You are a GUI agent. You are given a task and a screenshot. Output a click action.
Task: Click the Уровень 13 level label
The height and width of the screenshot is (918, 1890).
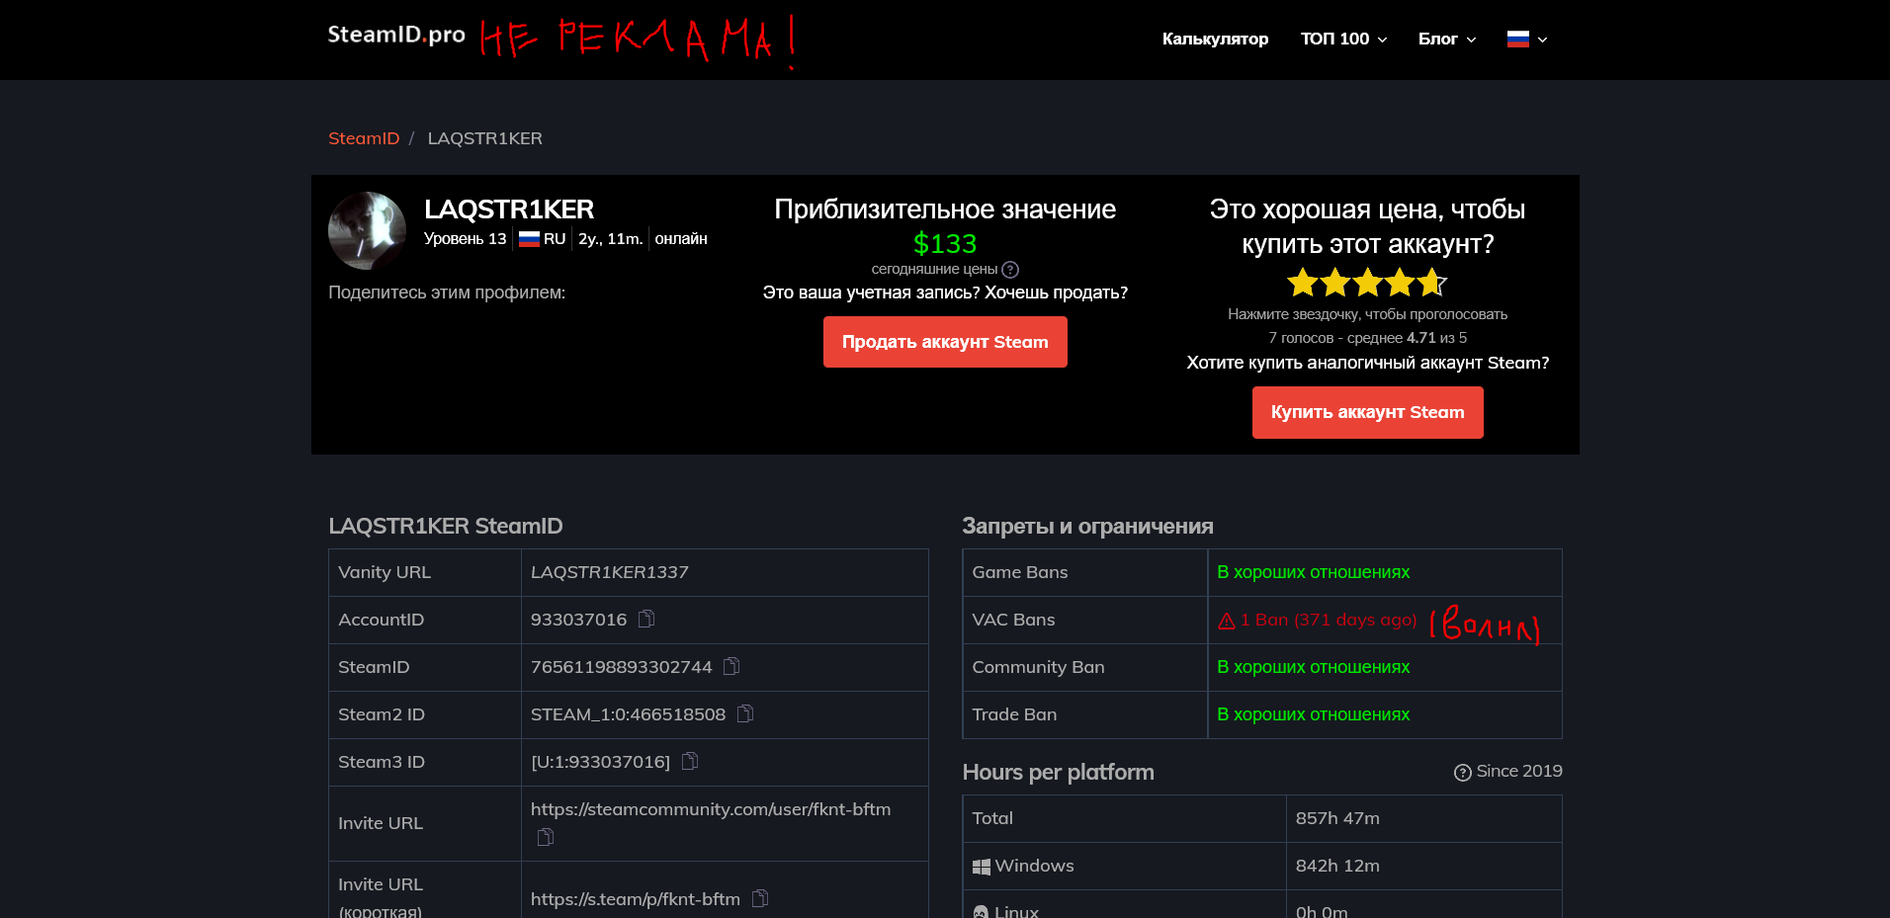[x=465, y=239]
